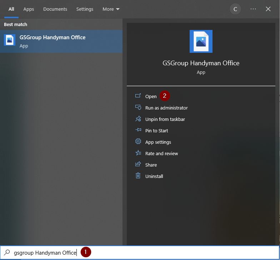
Task: Click the Uninstall trash can icon
Action: pyautogui.click(x=138, y=175)
